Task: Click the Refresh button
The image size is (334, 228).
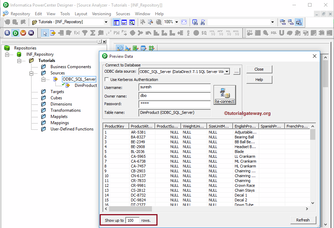Action: [x=303, y=220]
